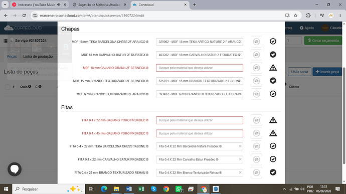Screen dimensions: 346x194
Task: Click warning triangle of FITA 0.4 x 45 GALIANO
Action: 273,133
